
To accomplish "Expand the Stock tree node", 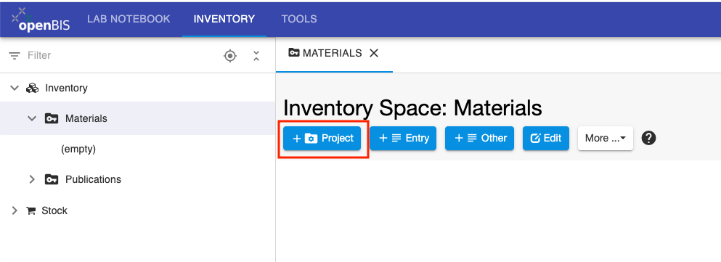I will click(x=15, y=210).
